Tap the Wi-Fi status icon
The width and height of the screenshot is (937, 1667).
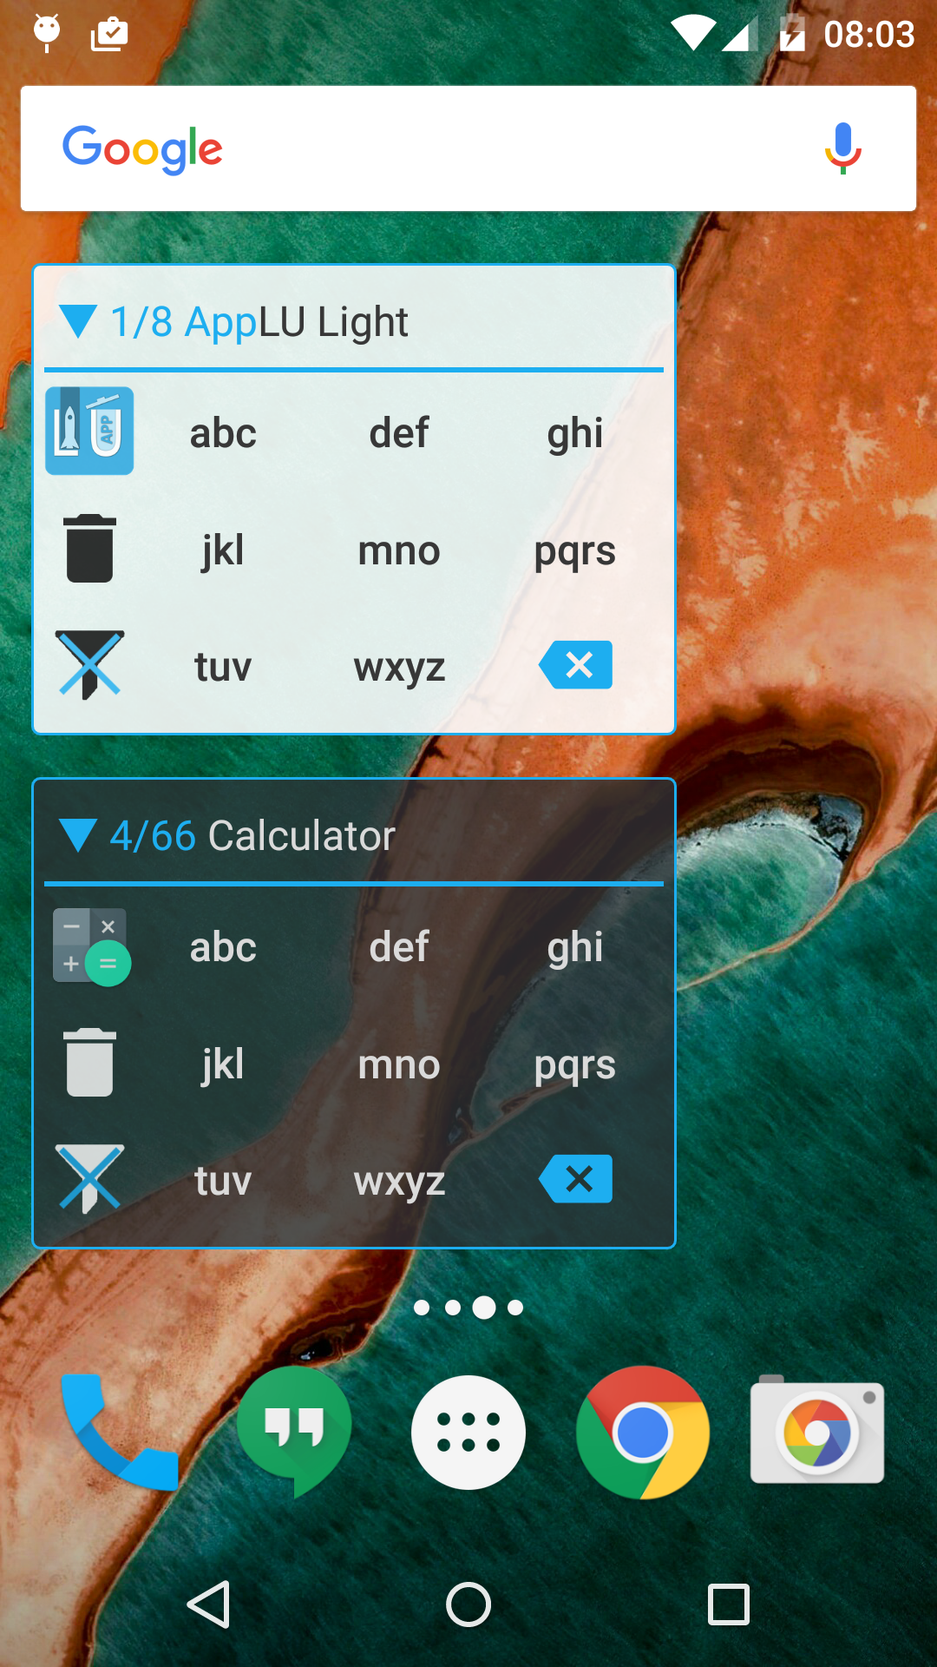point(693,34)
